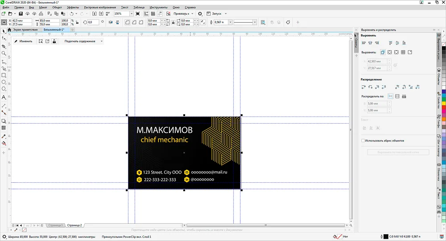Click the Options gear icon
The height and width of the screenshot is (241, 446).
click(200, 14)
